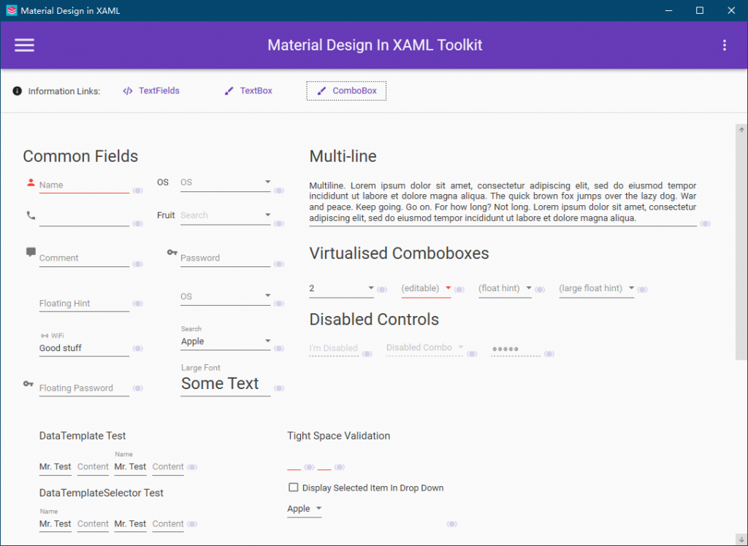Image resolution: width=748 pixels, height=546 pixels.
Task: Click the clear icon beside the Multiline paragraph
Action: 706,224
